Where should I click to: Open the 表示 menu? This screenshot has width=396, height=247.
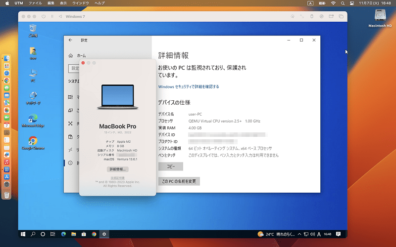click(x=63, y=3)
